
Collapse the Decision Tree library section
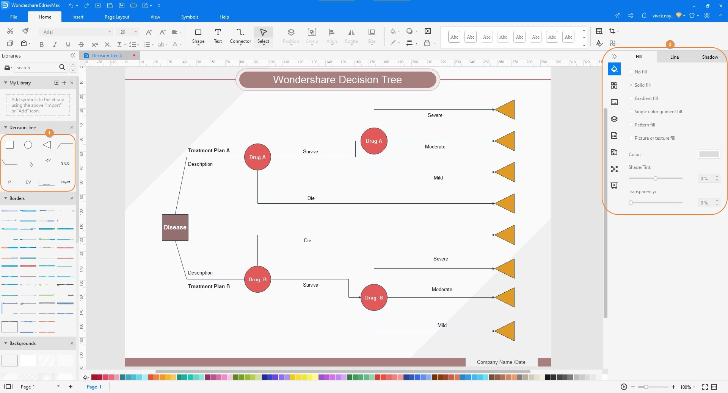coord(6,127)
